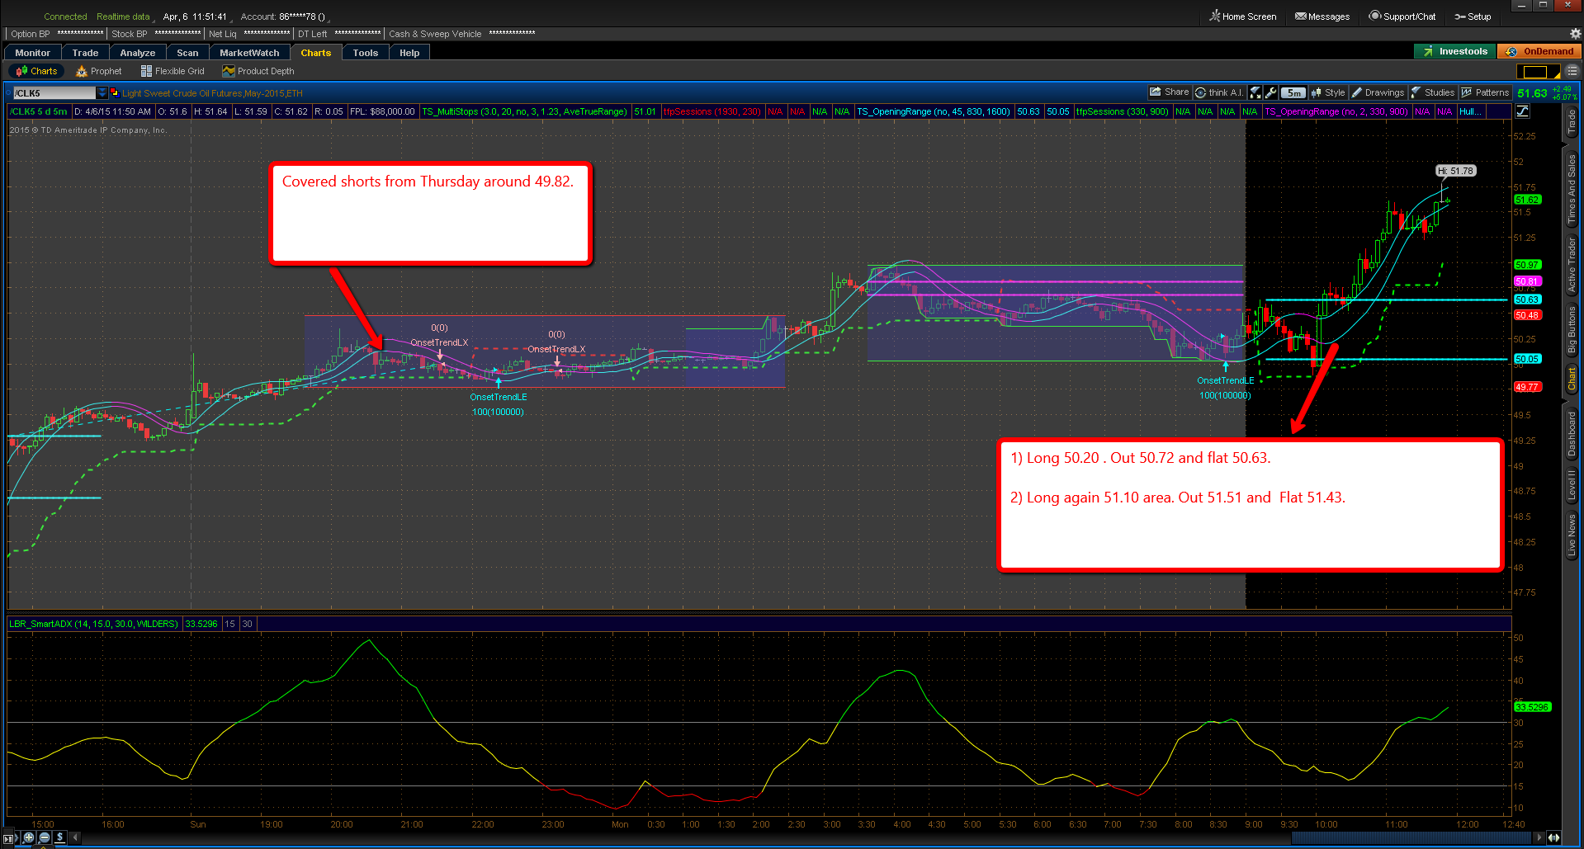
Task: Open the Setup menu
Action: (x=1473, y=17)
